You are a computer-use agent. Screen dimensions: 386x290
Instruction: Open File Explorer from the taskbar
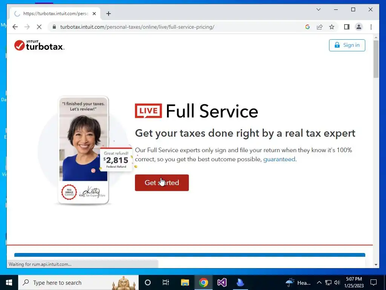pyautogui.click(x=185, y=282)
